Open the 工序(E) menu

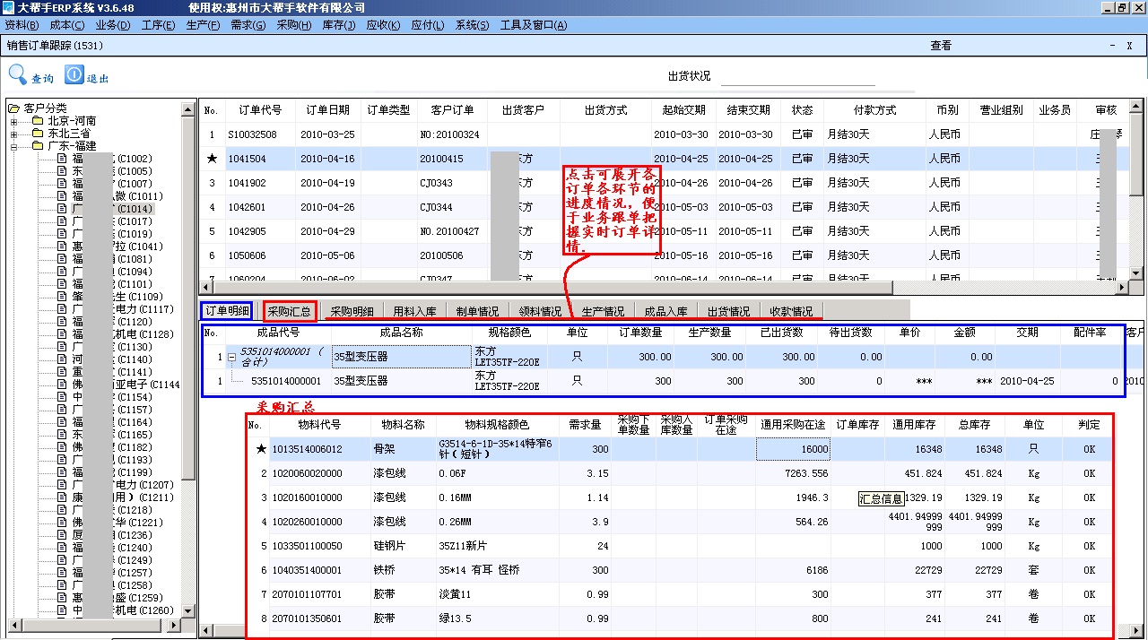pos(158,25)
